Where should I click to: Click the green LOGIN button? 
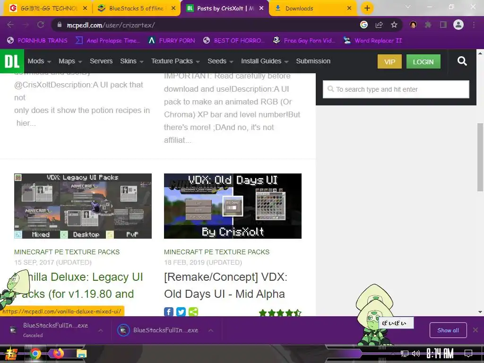click(423, 61)
